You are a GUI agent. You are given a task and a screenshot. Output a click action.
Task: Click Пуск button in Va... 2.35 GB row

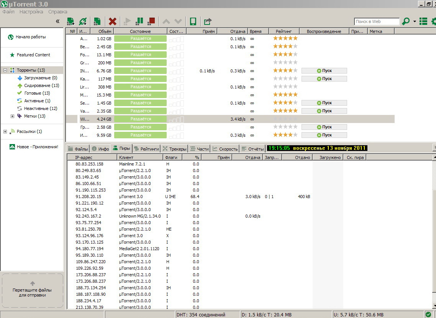(324, 111)
